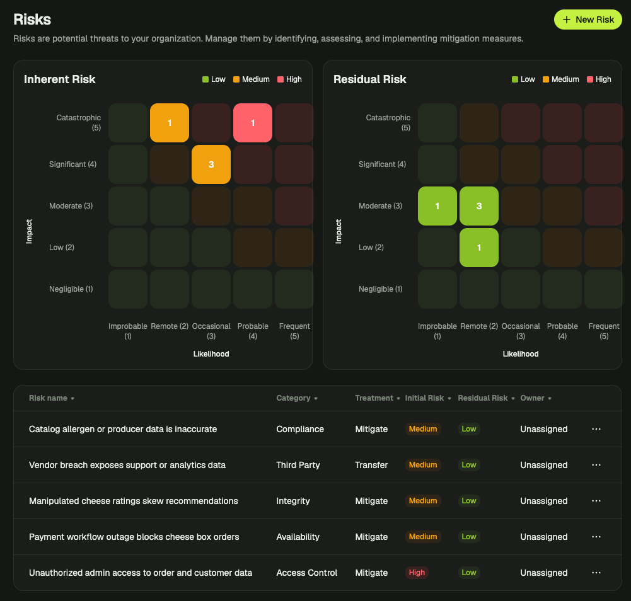Click the red High legend swatch in Inherent Risk

(x=281, y=79)
